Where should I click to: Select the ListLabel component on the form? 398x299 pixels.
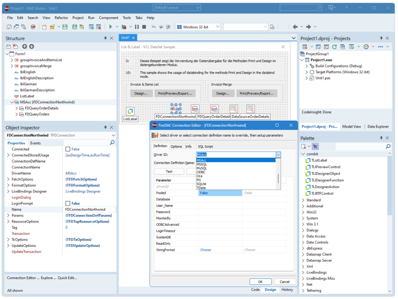[130, 111]
